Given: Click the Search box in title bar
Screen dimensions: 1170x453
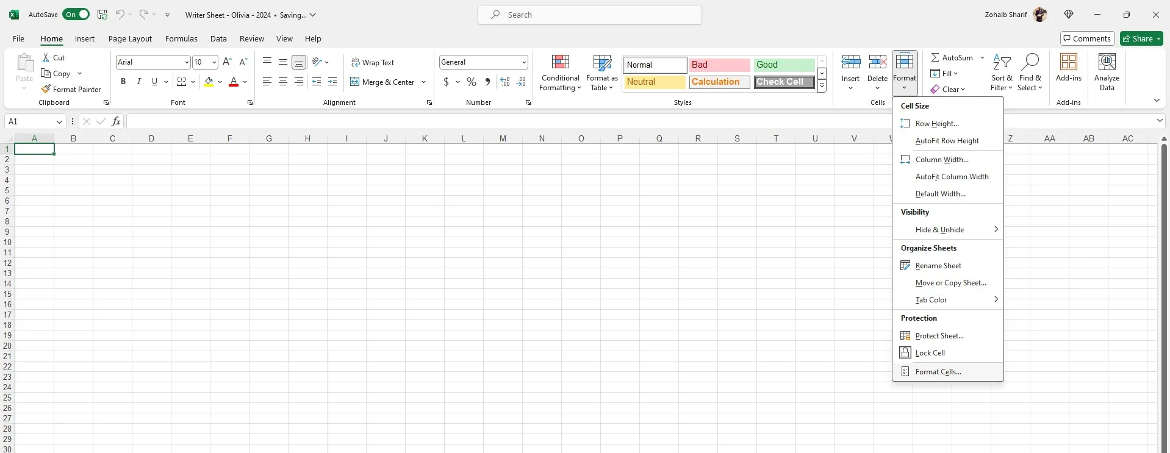Looking at the screenshot, I should tap(589, 15).
